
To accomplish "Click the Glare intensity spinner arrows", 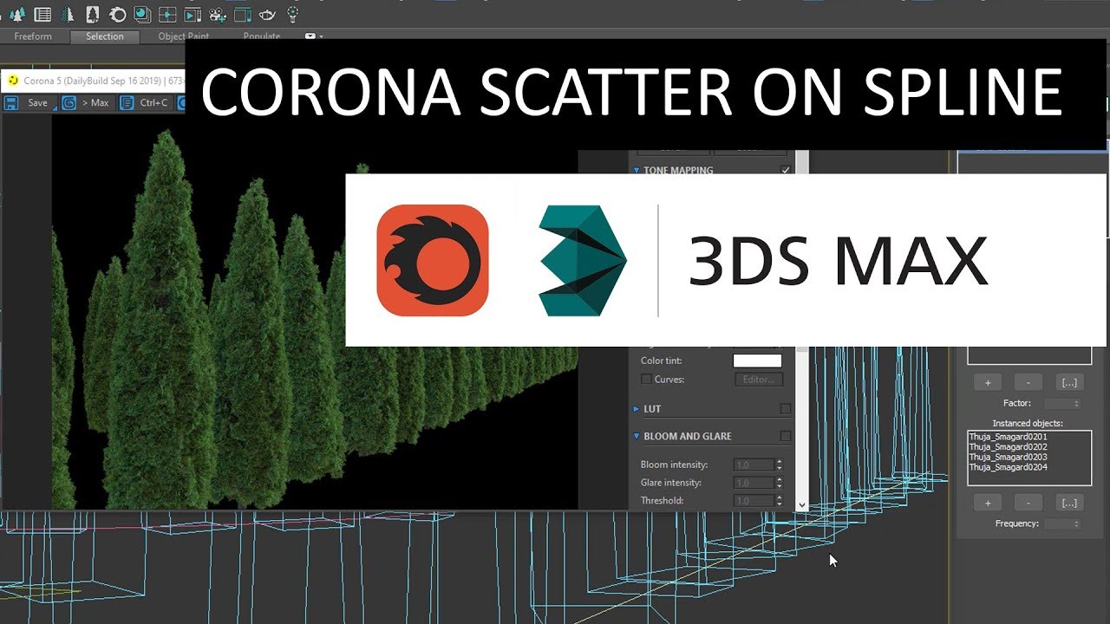I will [x=780, y=483].
